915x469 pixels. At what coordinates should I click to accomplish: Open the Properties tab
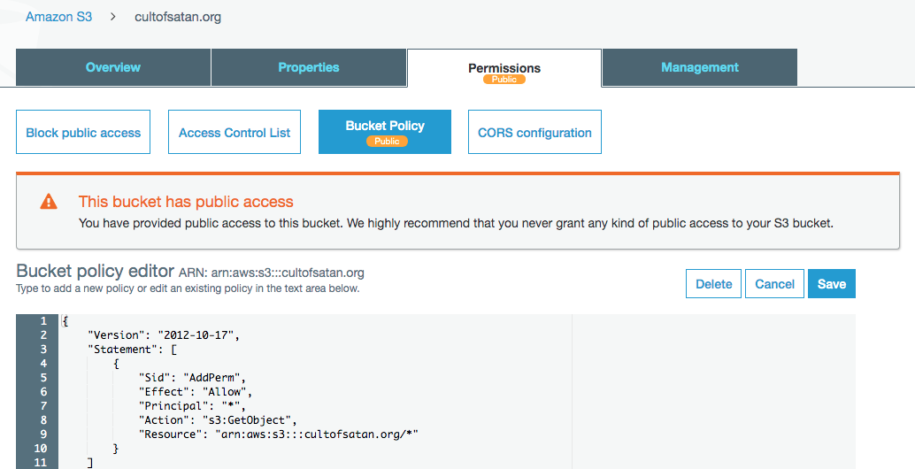click(x=309, y=67)
